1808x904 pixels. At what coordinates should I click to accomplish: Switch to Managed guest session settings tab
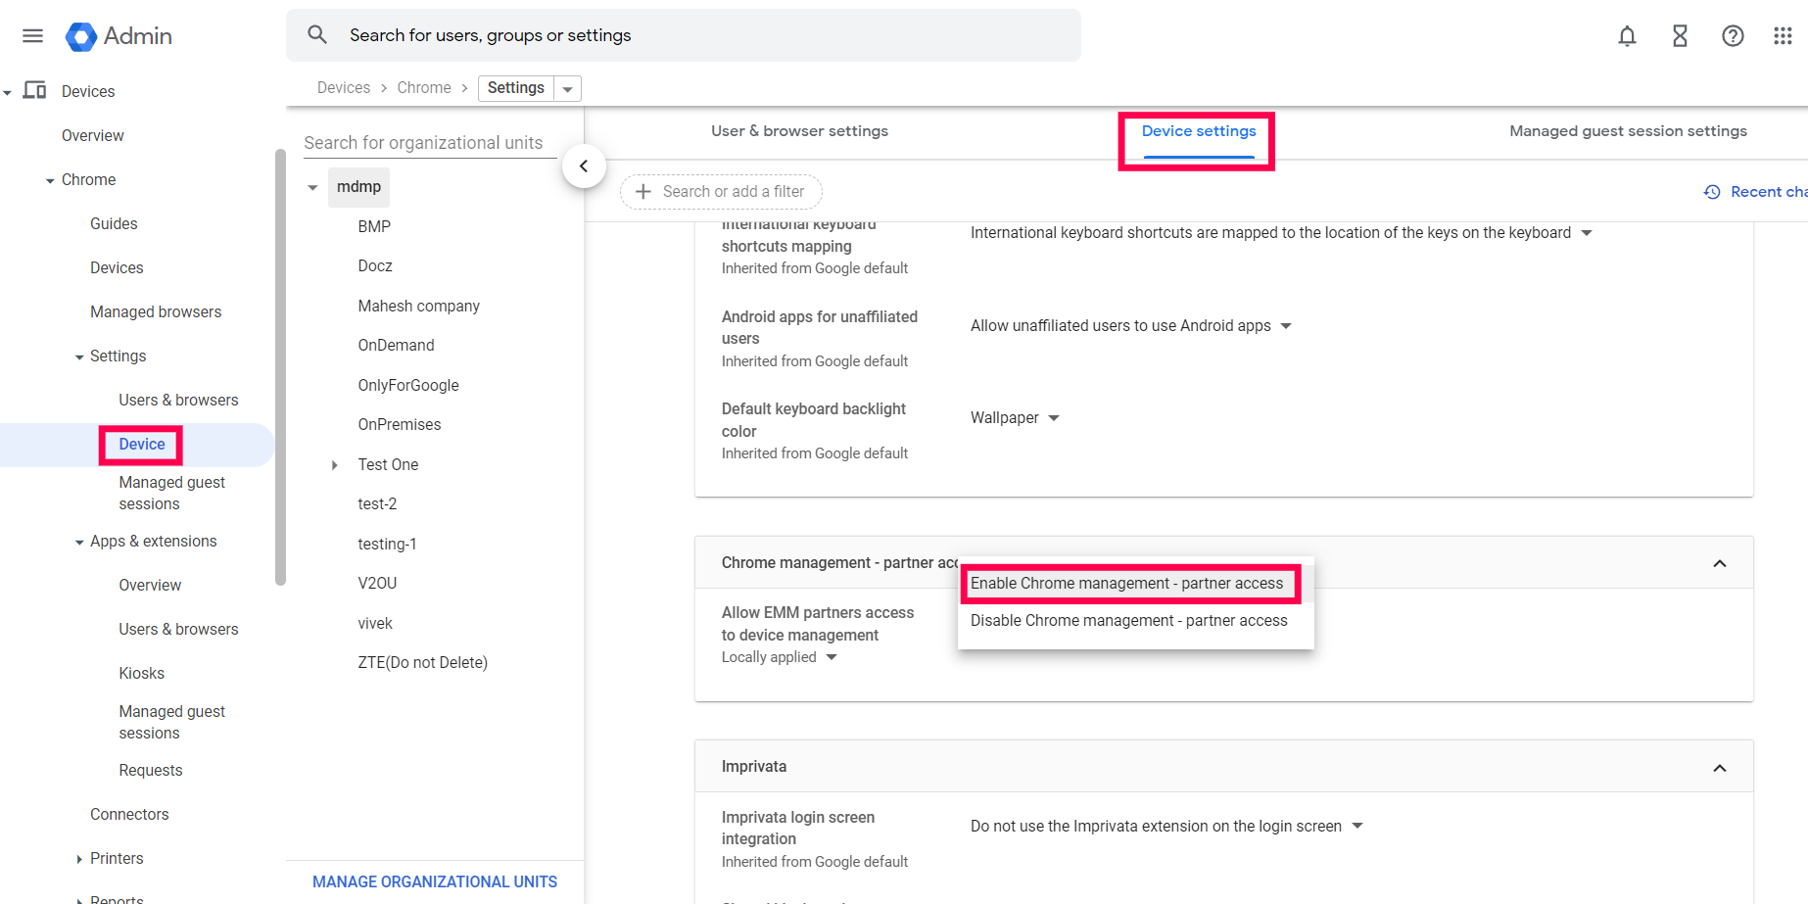pyautogui.click(x=1628, y=131)
